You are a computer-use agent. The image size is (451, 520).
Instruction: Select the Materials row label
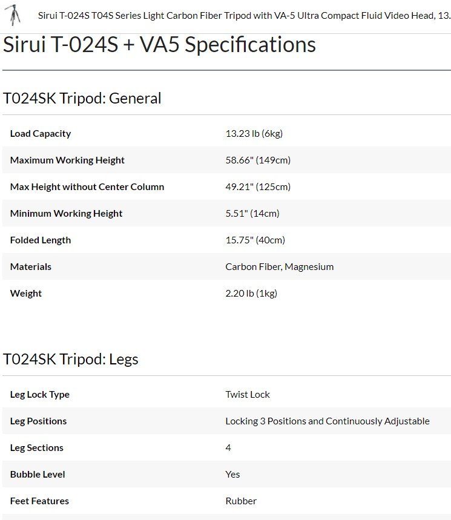(x=31, y=266)
